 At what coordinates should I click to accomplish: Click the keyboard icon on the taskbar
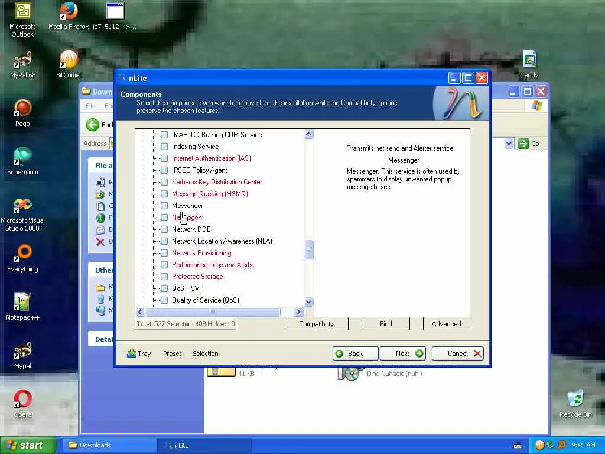point(518,446)
